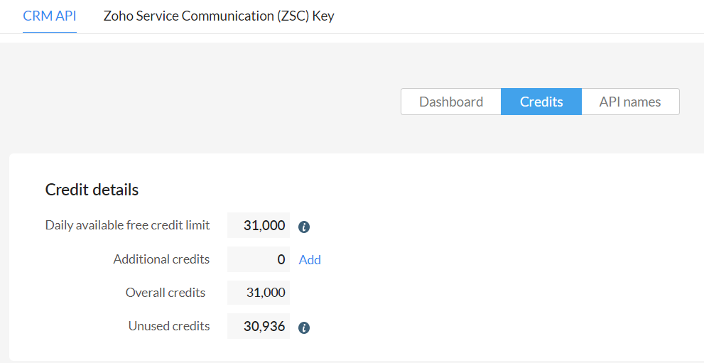Screen dimensions: 704x363
Task: Click the Unused credits label
Action: click(169, 326)
